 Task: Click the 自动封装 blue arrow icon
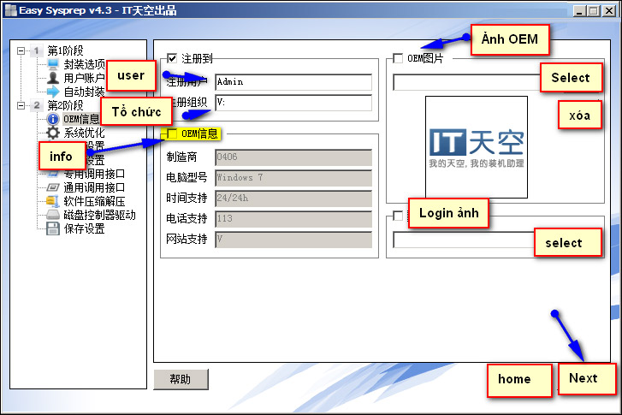pyautogui.click(x=53, y=92)
